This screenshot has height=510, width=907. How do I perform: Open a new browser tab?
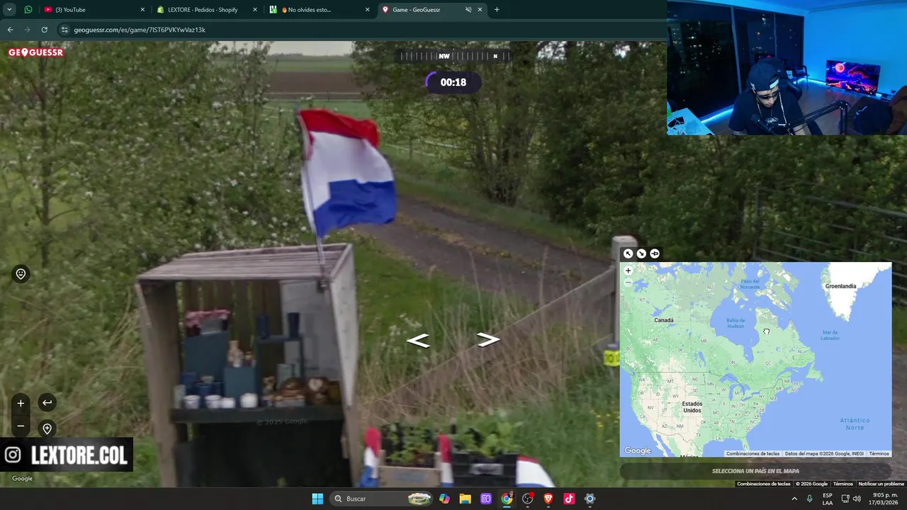point(497,10)
